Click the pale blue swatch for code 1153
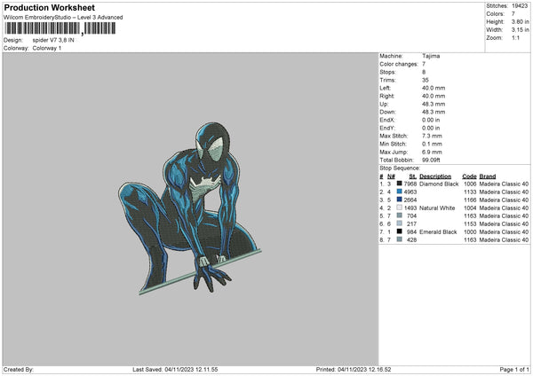Screen dimensions: 533x376 pos(400,223)
